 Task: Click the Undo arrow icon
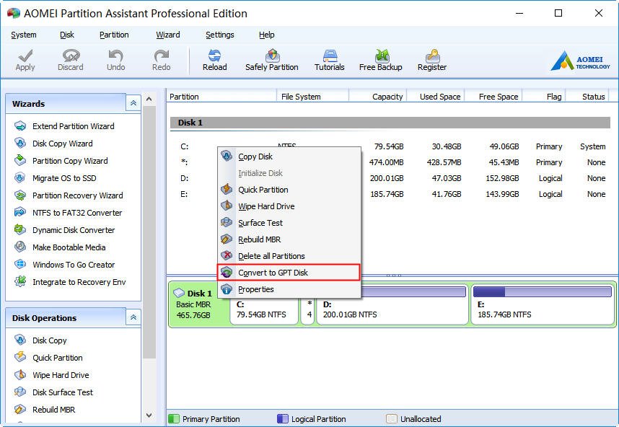click(x=115, y=56)
